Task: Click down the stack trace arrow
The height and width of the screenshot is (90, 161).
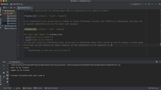Action: click(7, 69)
